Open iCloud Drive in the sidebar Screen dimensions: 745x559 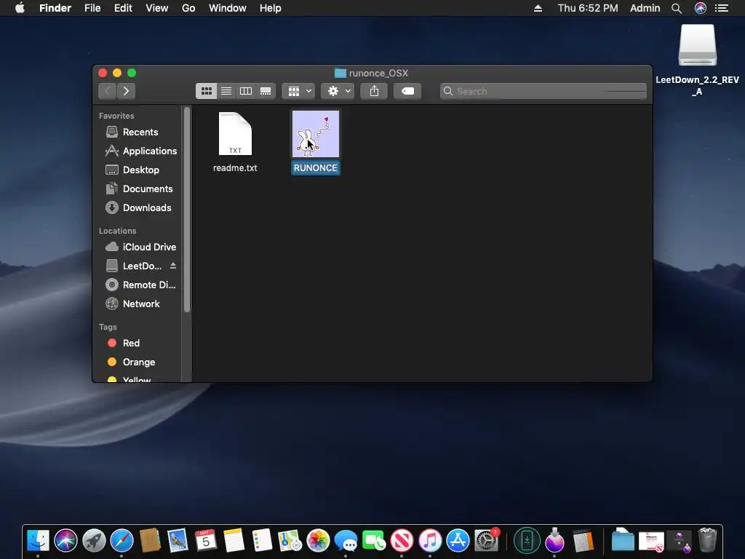[x=139, y=247]
